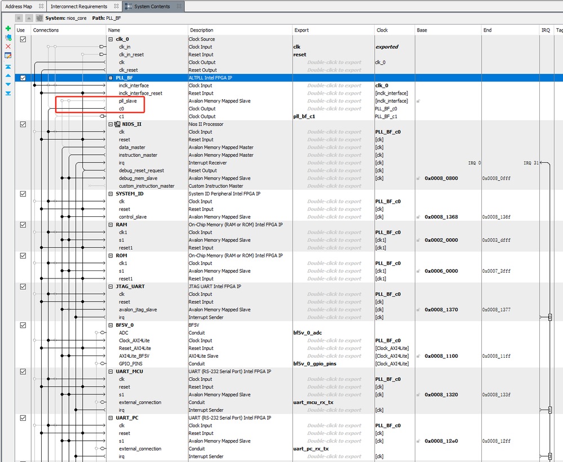Toggle the Use checkbox for BF5V_0

pyautogui.click(x=23, y=325)
